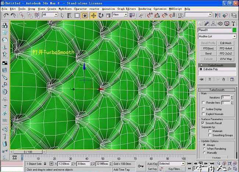Screen dimensions: 239x172
Task: Enable the Explicit Normals checkbox
Action: coord(203,114)
